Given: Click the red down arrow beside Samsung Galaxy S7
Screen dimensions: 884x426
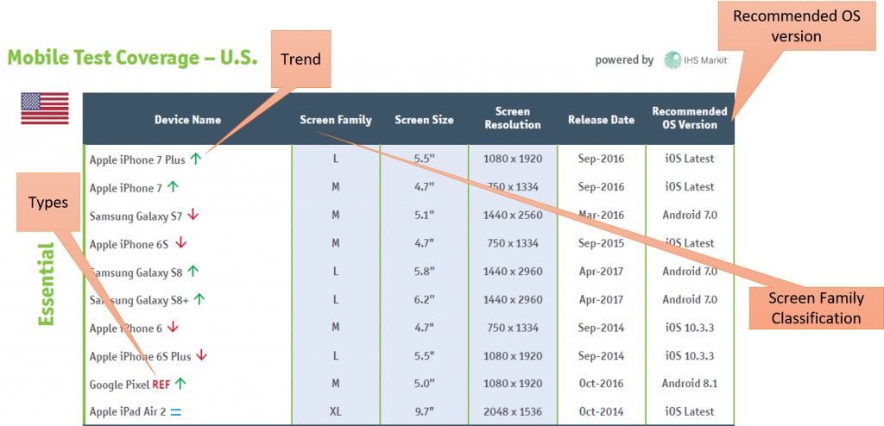Looking at the screenshot, I should (193, 215).
